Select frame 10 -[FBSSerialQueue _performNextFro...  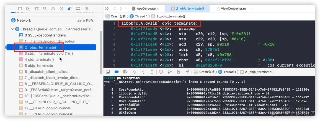tap(51, 96)
